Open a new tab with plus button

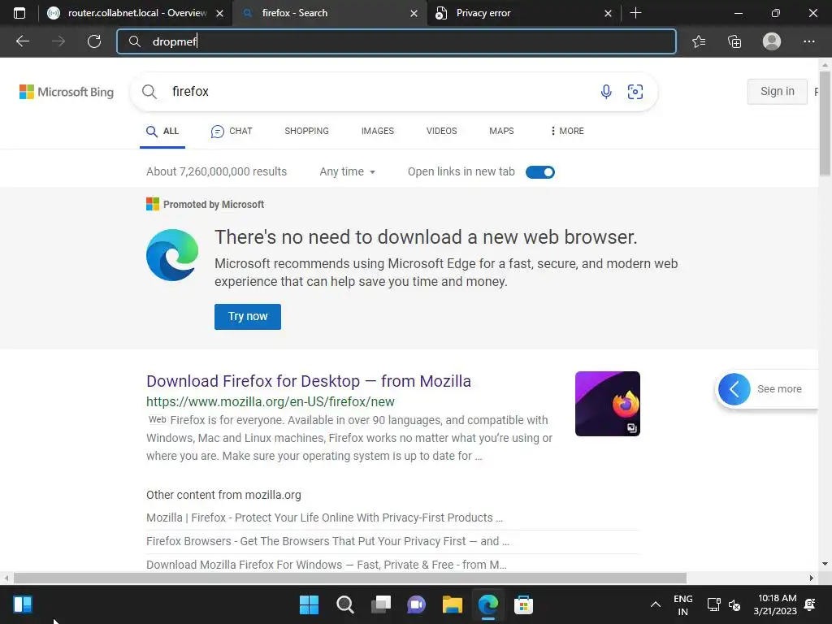pyautogui.click(x=635, y=13)
